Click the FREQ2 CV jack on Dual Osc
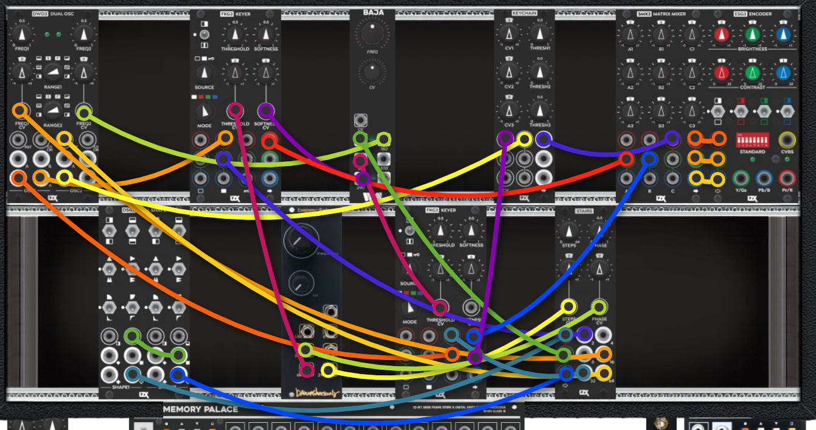 (x=85, y=113)
